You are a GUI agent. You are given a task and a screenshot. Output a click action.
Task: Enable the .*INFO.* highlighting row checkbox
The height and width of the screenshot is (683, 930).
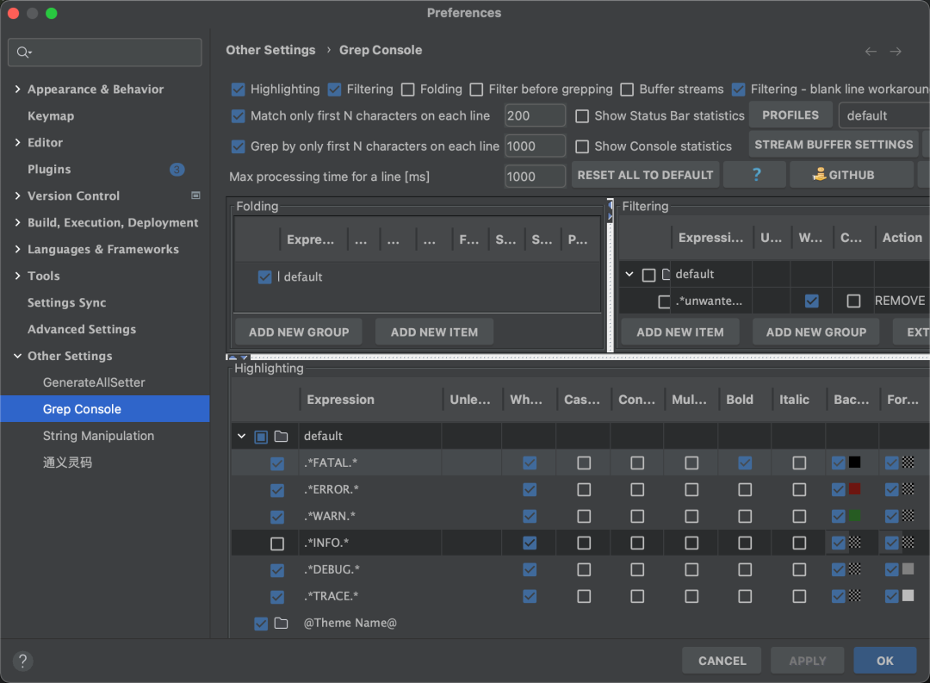pyautogui.click(x=277, y=543)
